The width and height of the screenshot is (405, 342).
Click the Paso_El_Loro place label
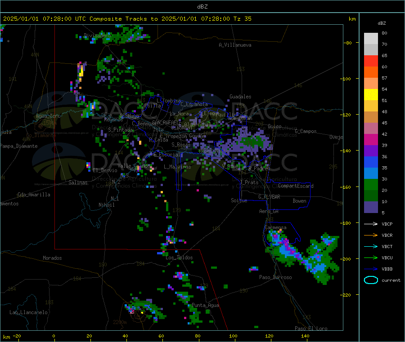[311, 329]
